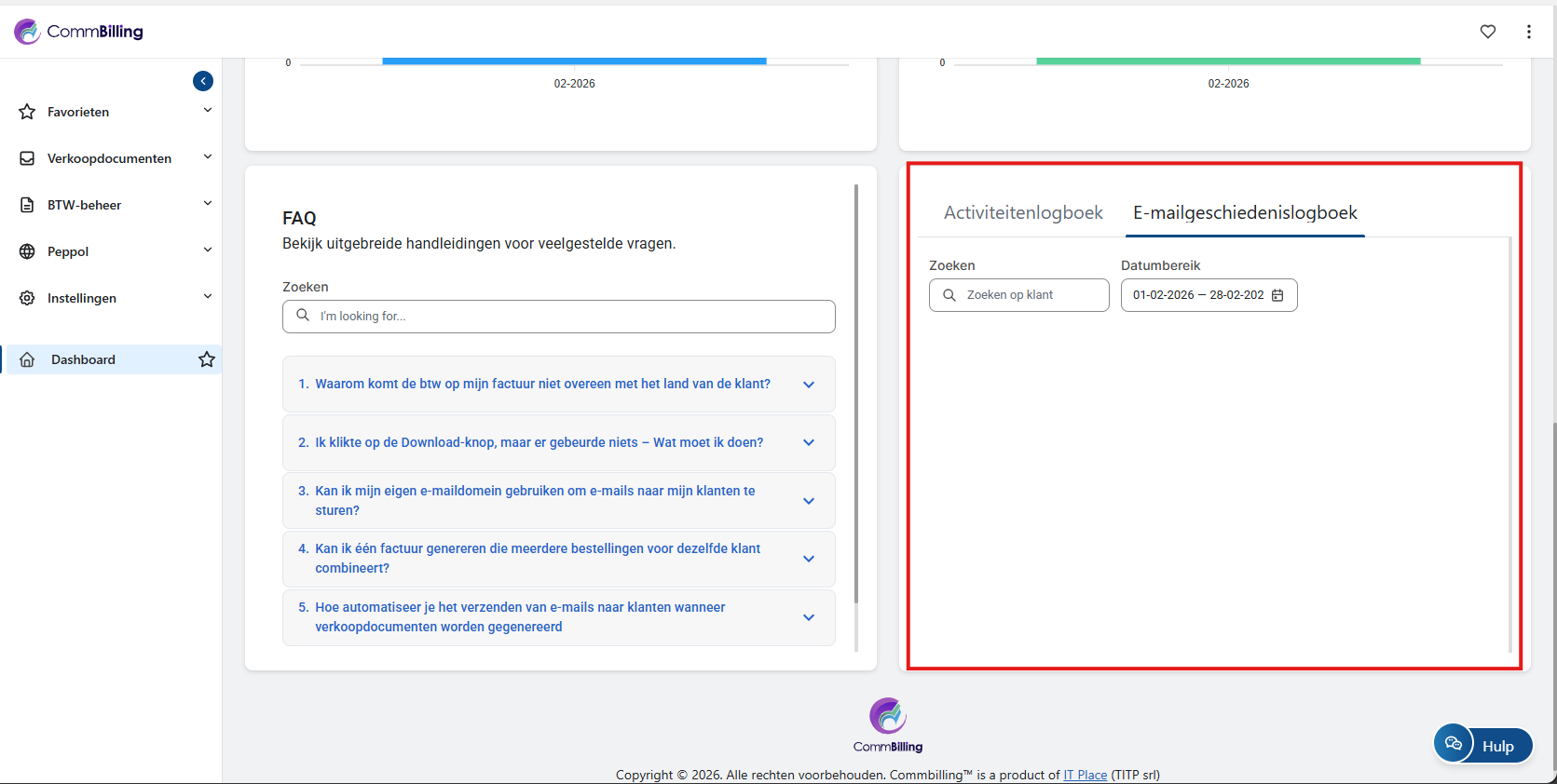Click the heart favorites icon in header
The height and width of the screenshot is (784, 1557).
click(x=1487, y=32)
